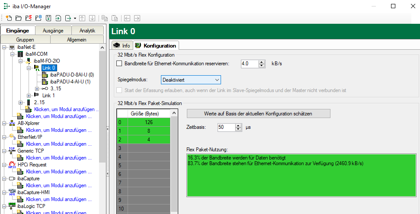
Task: Click the tree panel scrollbar up arrow
Action: 102,48
